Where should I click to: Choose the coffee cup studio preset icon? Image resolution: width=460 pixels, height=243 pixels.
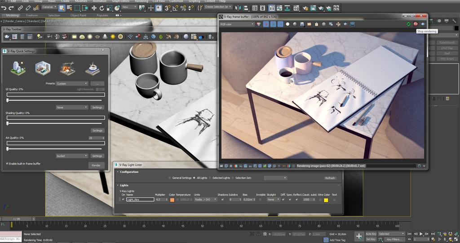tap(93, 68)
